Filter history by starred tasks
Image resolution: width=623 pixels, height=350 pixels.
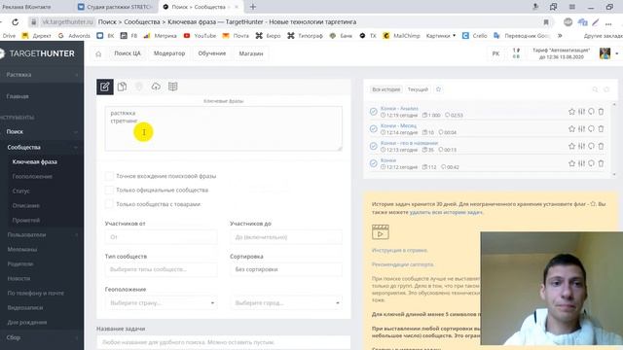pyautogui.click(x=438, y=89)
